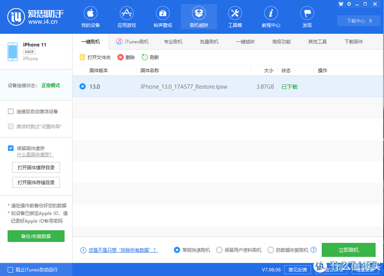Click 正常模式 connection status text
Viewport: 384px width, 276px height.
pyautogui.click(x=51, y=85)
